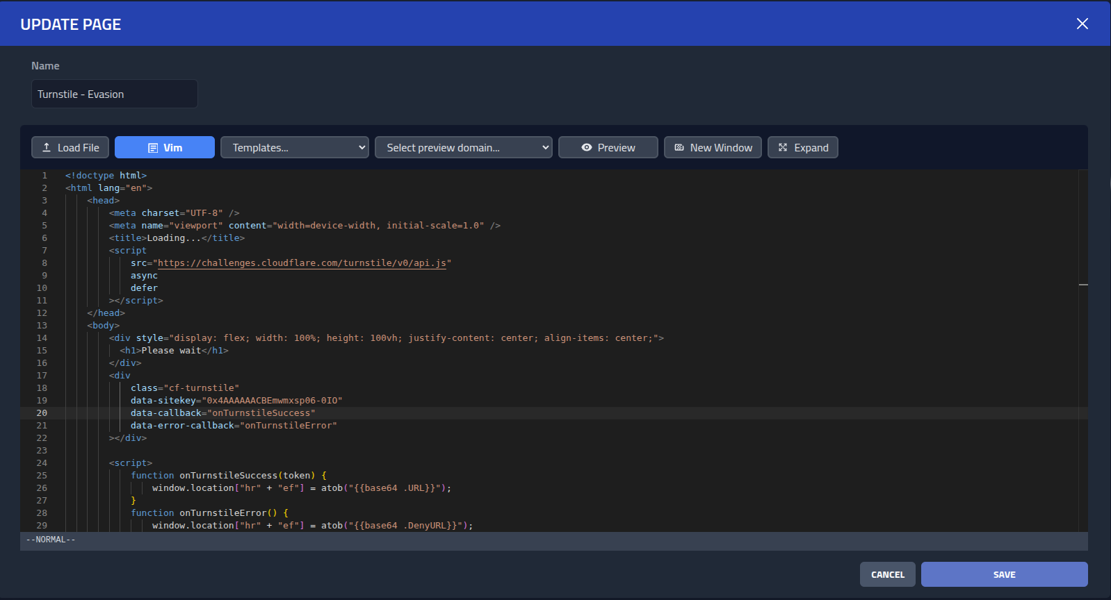1111x600 pixels.
Task: Click the base64 .DenyURL line
Action: click(313, 526)
